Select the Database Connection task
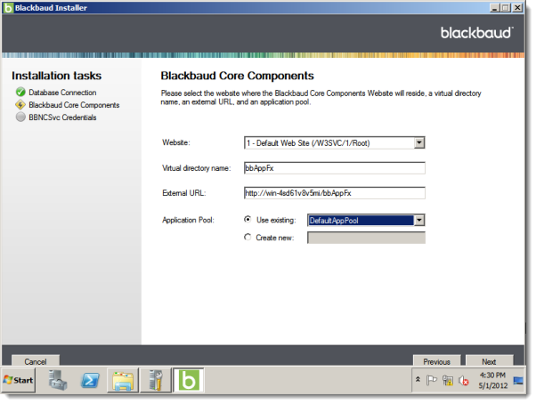This screenshot has height=404, width=536. (x=62, y=93)
